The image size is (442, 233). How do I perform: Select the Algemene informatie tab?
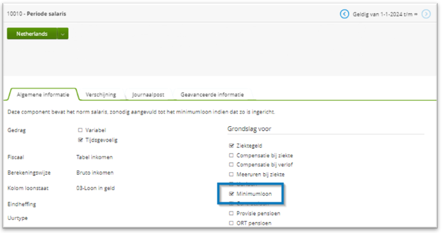(x=43, y=94)
